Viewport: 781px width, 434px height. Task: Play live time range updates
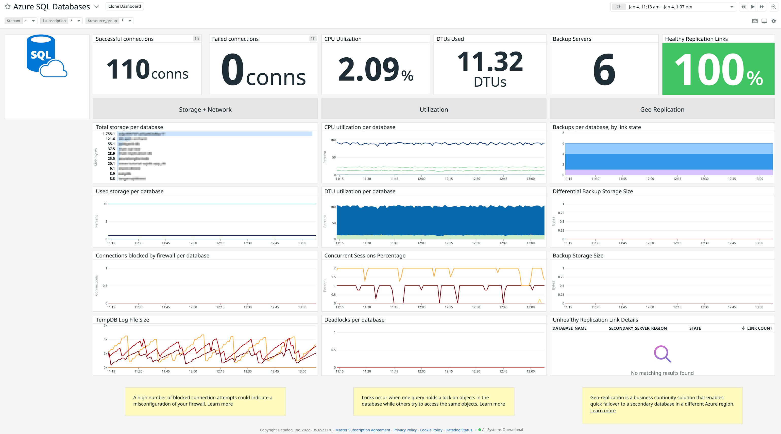753,6
